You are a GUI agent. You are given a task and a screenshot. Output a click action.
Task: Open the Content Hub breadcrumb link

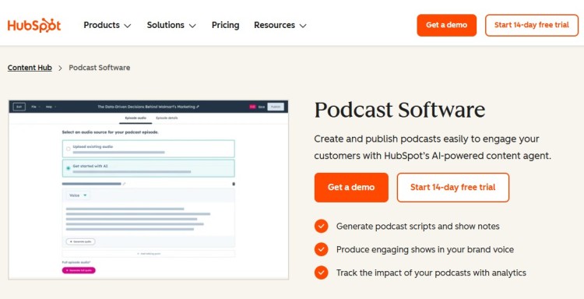(30, 68)
